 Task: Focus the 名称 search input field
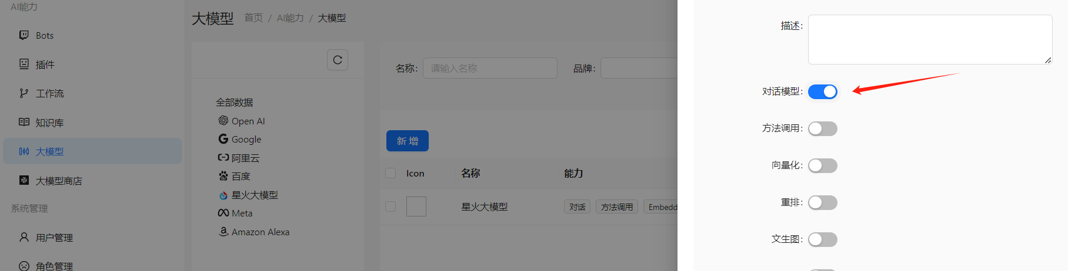click(x=489, y=68)
